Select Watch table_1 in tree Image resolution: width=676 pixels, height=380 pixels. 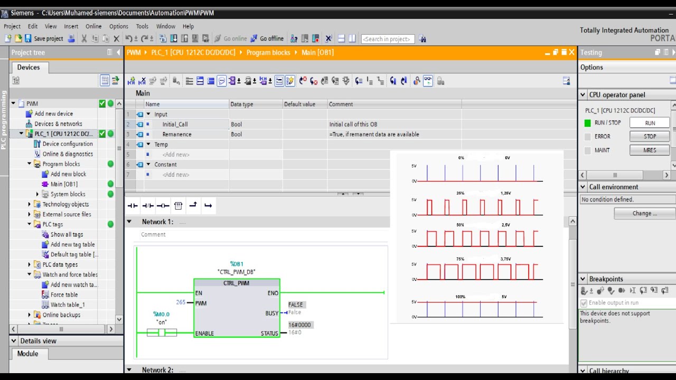[68, 305]
